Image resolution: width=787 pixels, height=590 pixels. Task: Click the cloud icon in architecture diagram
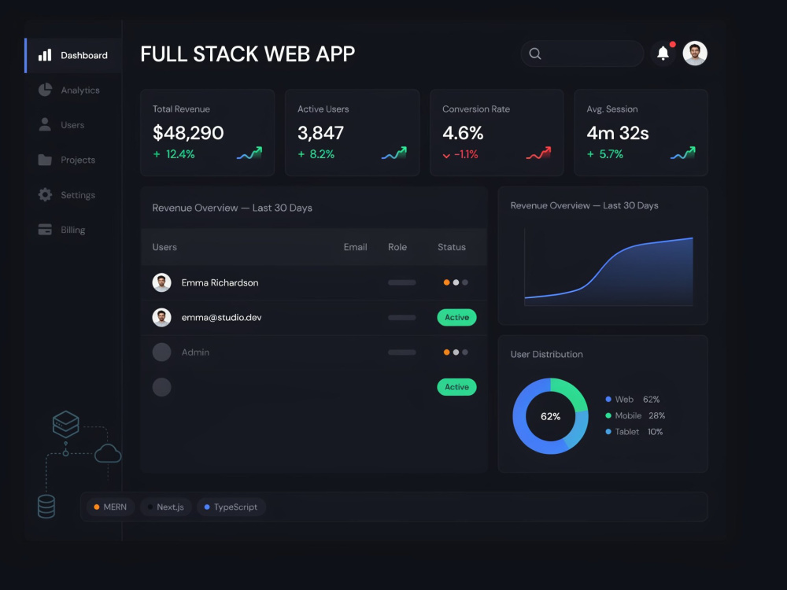[108, 454]
